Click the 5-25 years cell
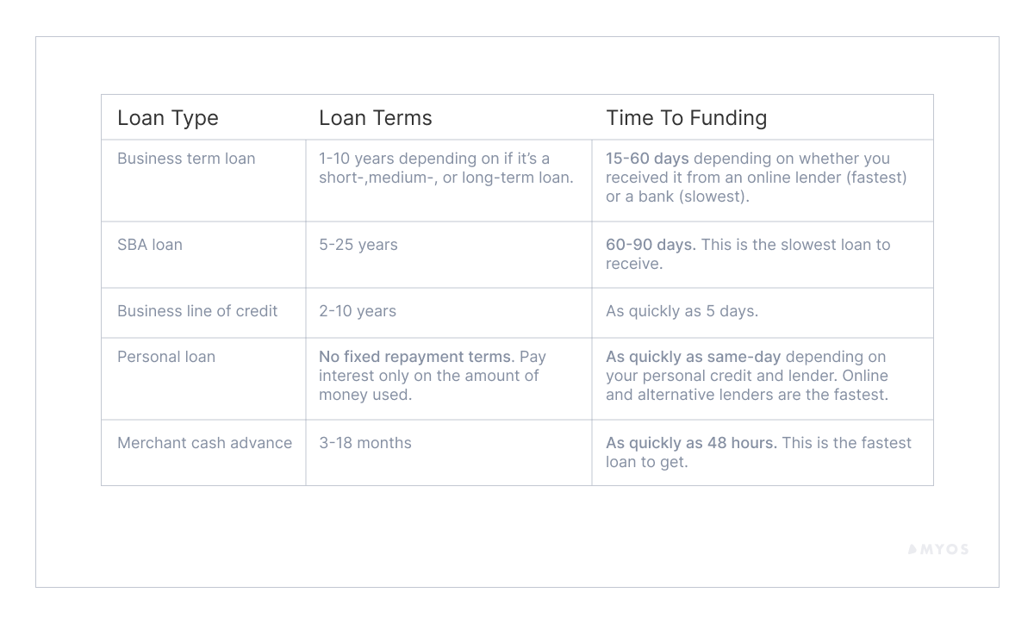This screenshot has height=624, width=1034. [358, 245]
